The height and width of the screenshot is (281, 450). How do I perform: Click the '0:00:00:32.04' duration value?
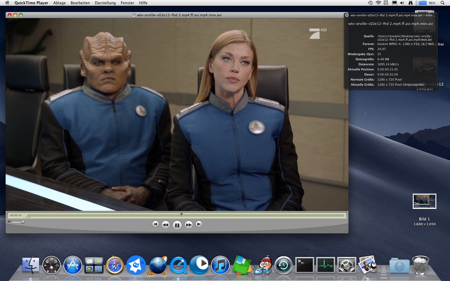(x=388, y=74)
